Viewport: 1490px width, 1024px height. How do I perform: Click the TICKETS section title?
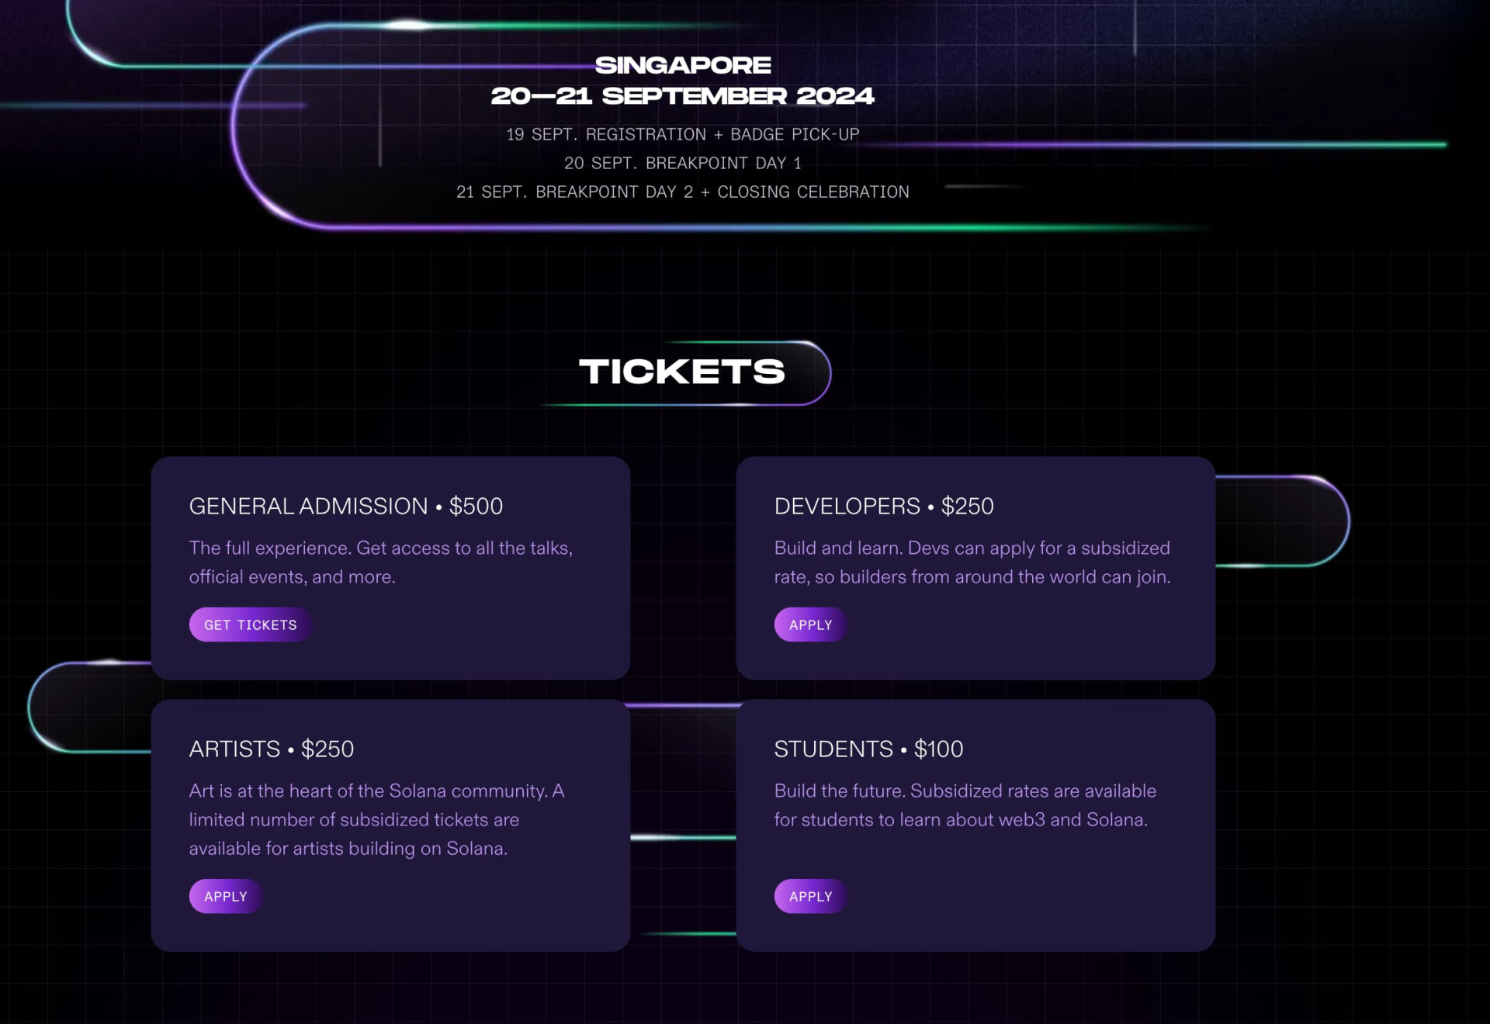682,372
